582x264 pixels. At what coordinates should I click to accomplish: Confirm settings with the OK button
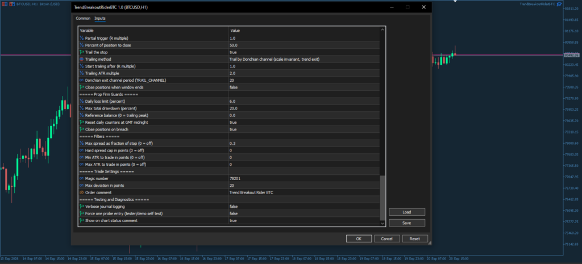[359, 239]
